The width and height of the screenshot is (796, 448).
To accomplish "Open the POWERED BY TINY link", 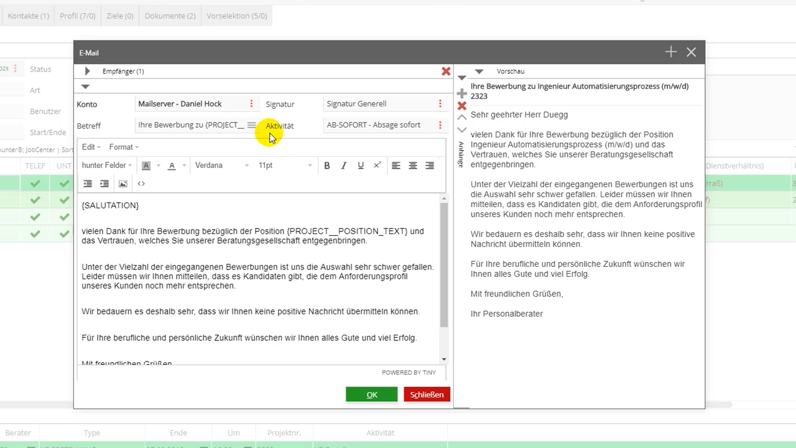I will pos(409,373).
